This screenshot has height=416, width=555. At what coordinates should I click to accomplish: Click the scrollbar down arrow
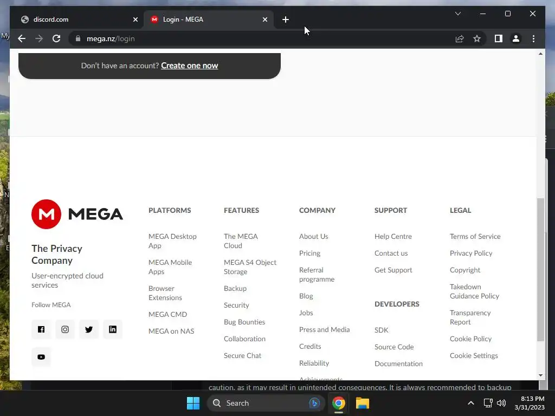(x=540, y=375)
